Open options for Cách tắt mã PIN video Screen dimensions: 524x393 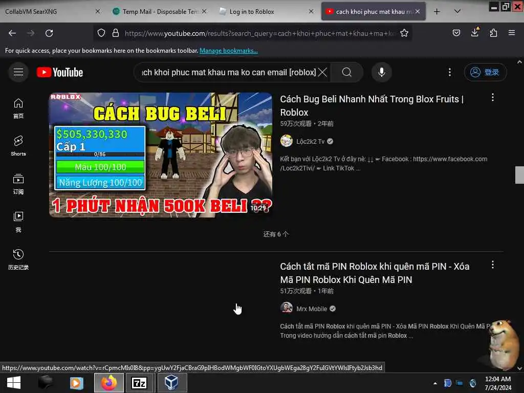click(493, 265)
